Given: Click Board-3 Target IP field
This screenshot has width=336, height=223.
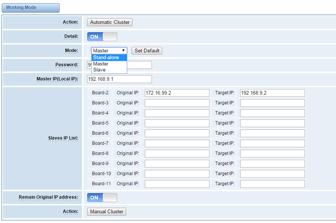Looking at the screenshot, I should coord(272,103).
